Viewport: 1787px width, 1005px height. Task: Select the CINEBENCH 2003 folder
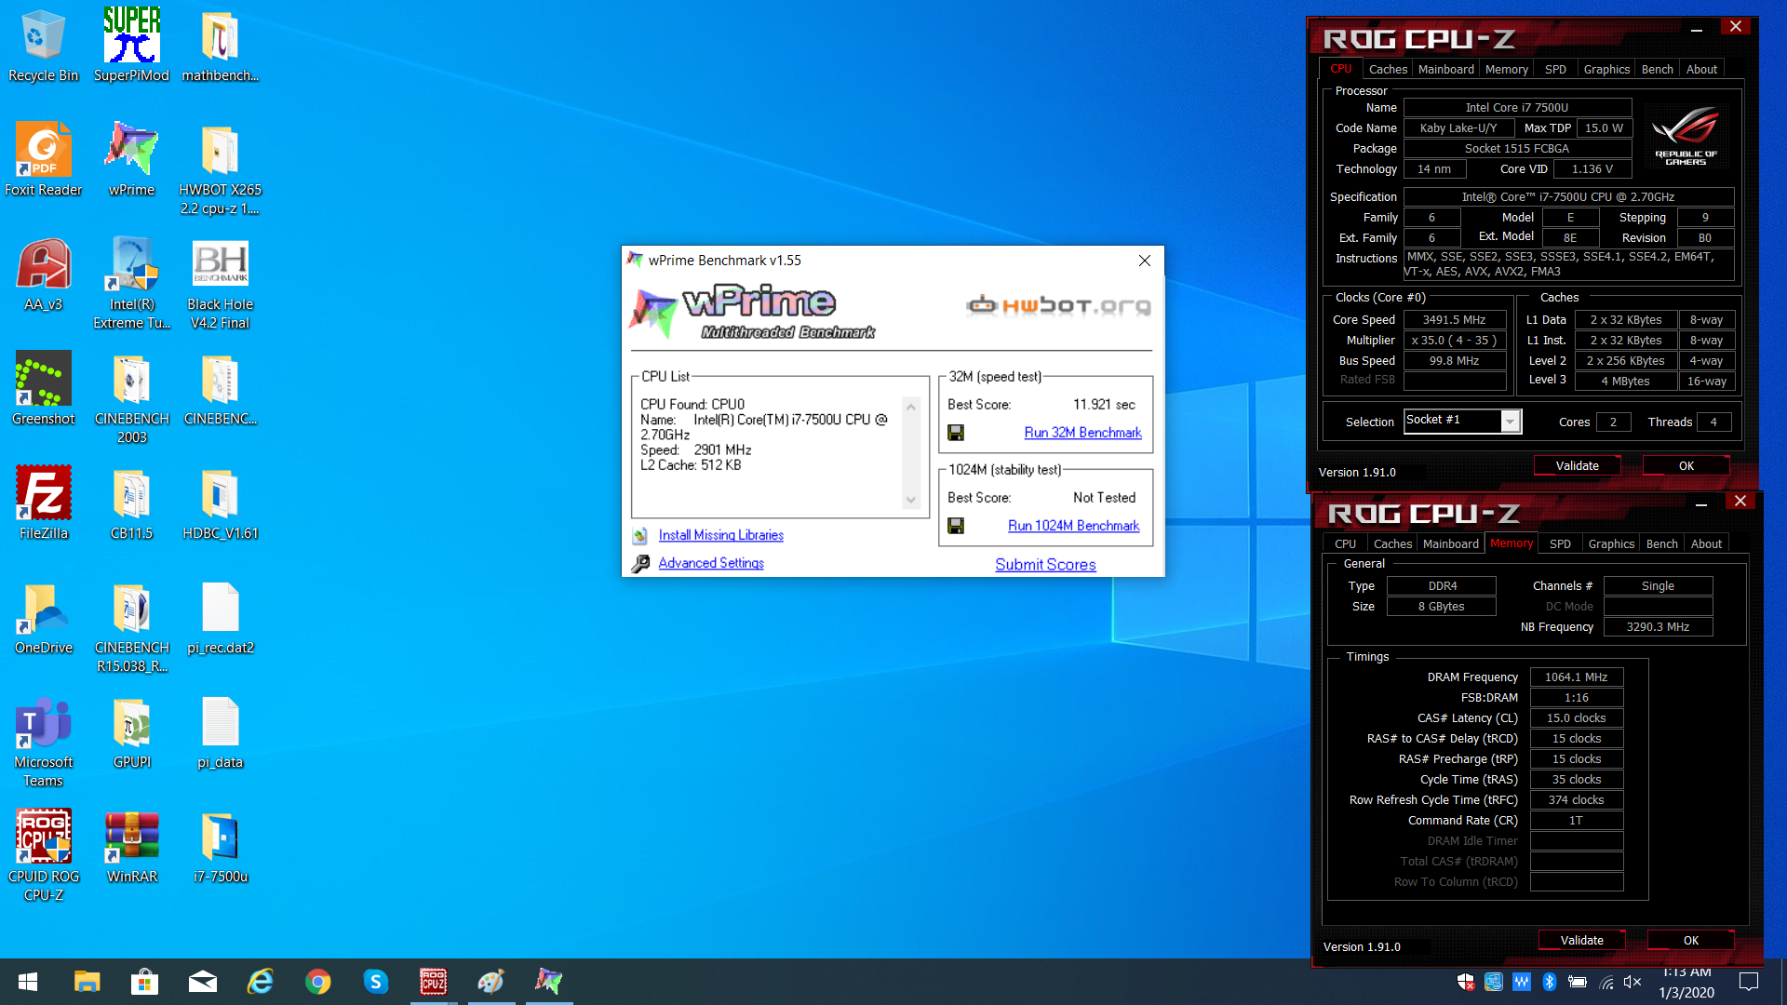pyautogui.click(x=131, y=397)
